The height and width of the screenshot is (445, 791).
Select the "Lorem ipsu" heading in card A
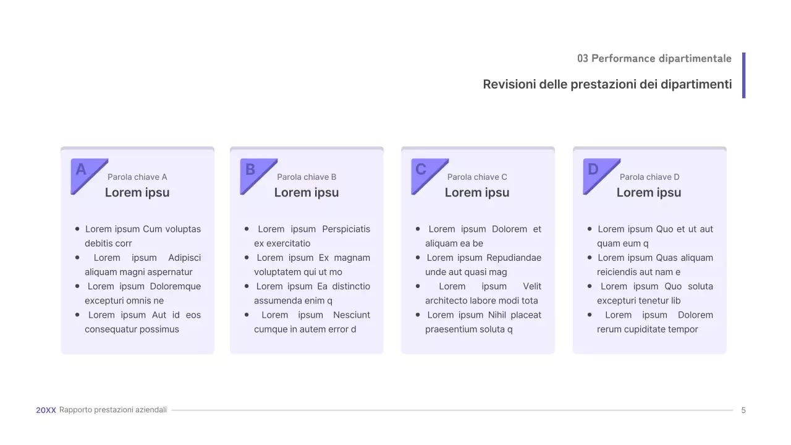(137, 192)
